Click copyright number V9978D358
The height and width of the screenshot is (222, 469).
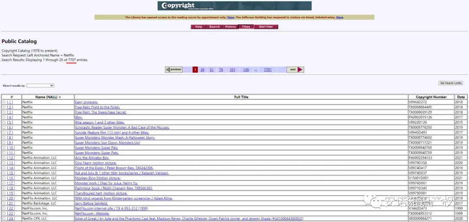tap(418, 163)
